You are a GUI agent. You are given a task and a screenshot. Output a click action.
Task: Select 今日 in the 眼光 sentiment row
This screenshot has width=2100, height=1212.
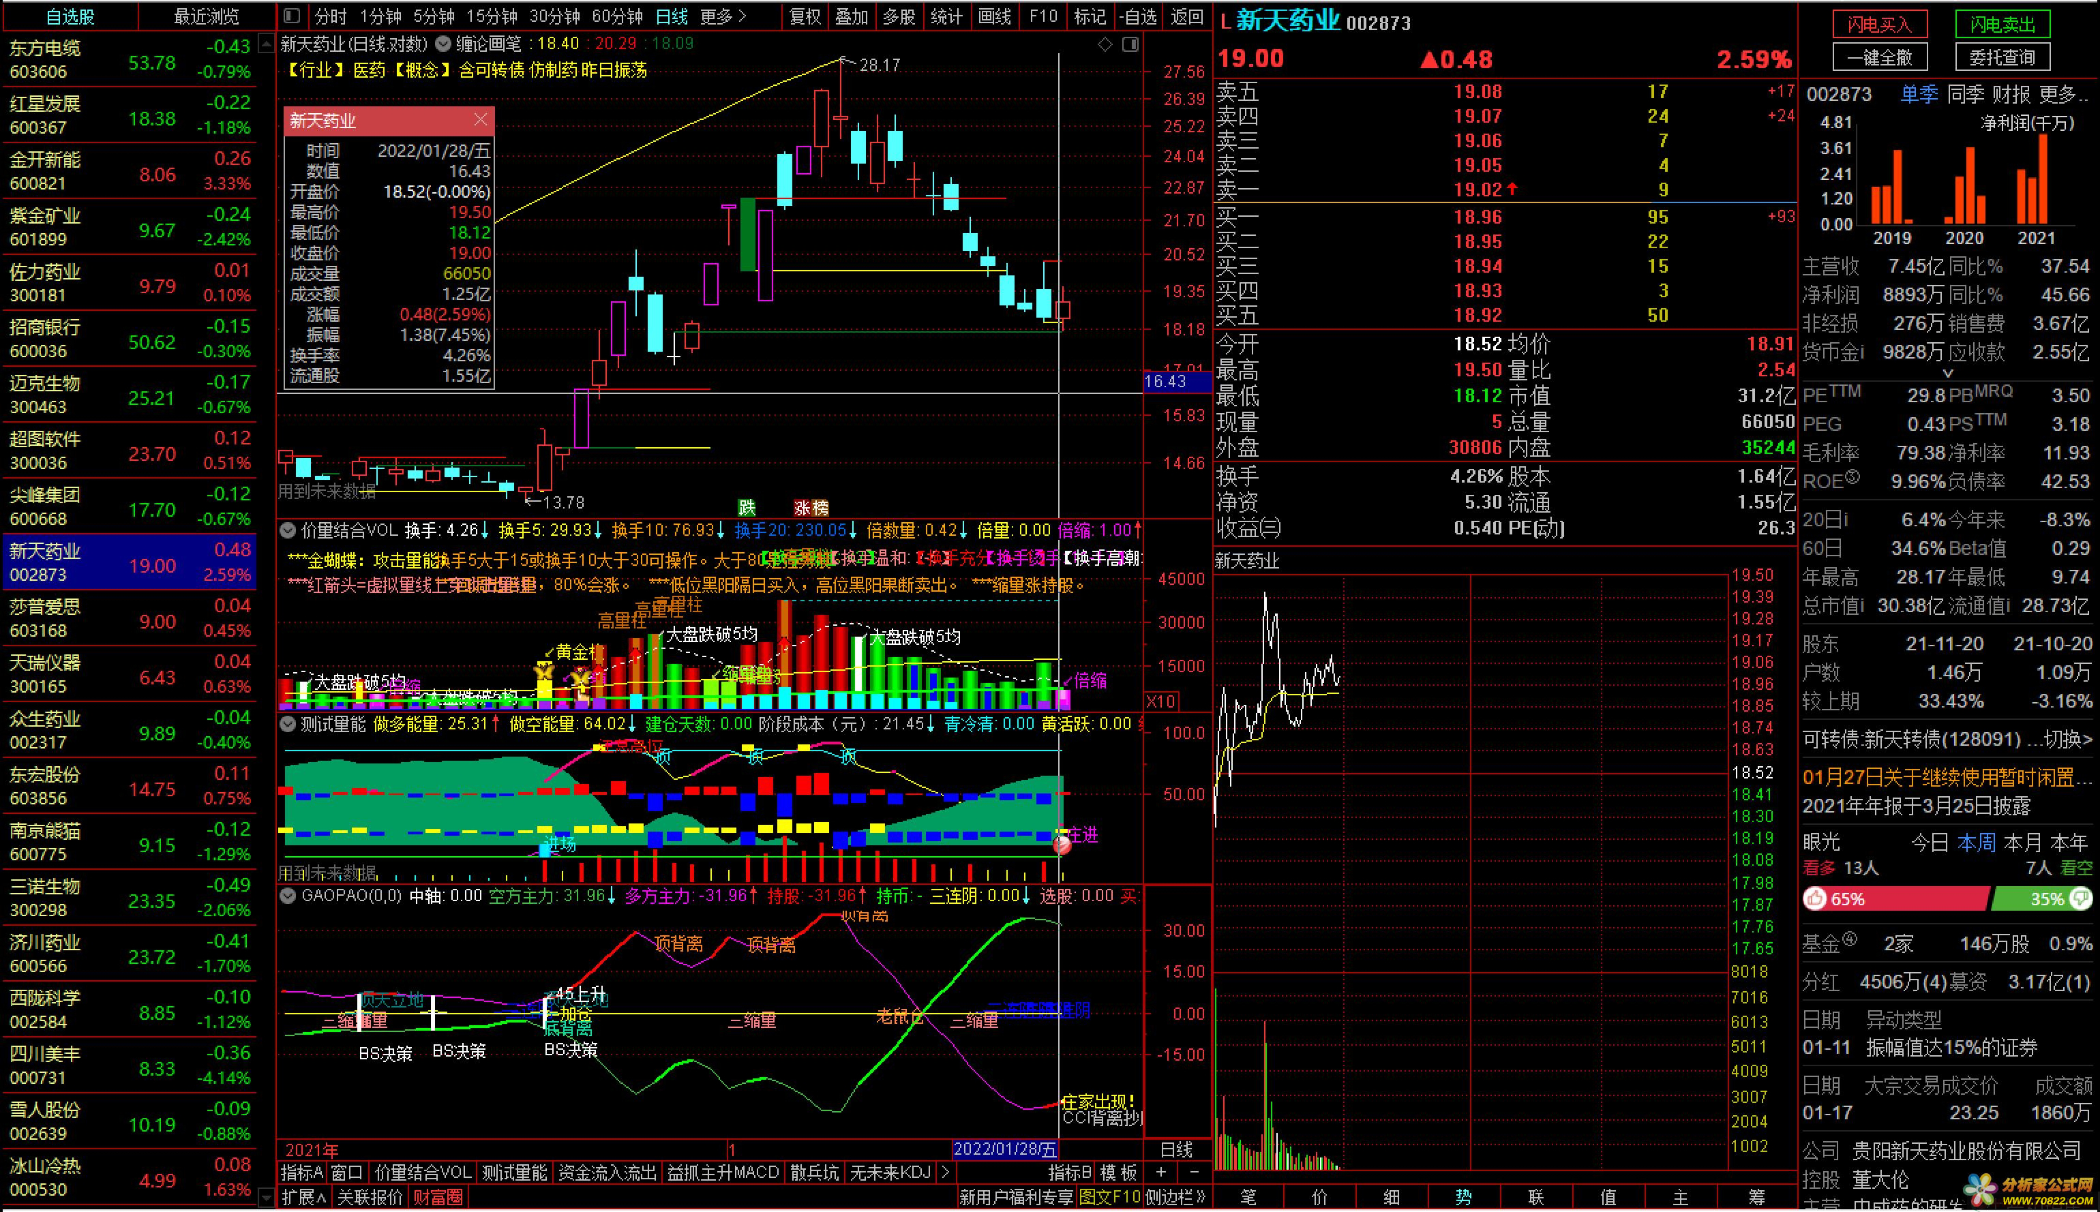click(1930, 843)
